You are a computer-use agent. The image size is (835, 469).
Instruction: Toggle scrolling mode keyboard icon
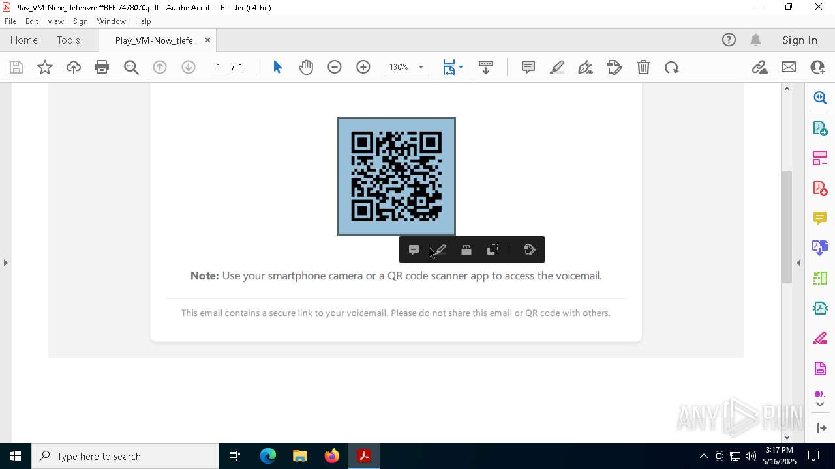click(486, 67)
